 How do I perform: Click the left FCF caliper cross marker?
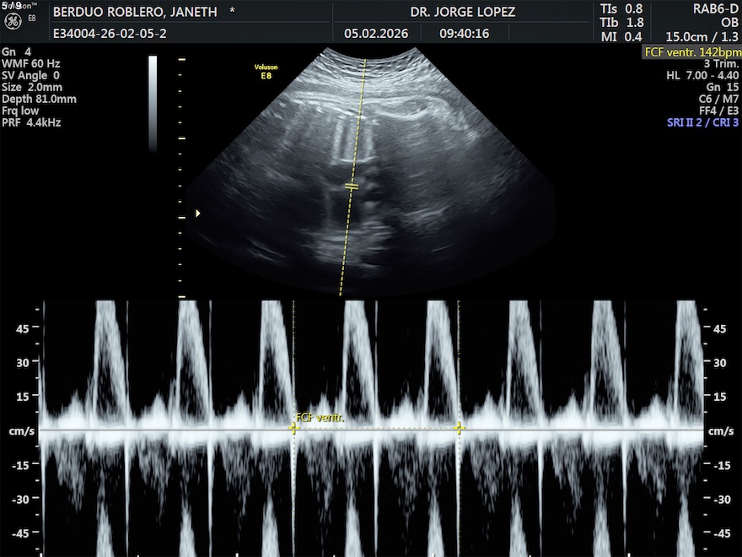(x=294, y=429)
